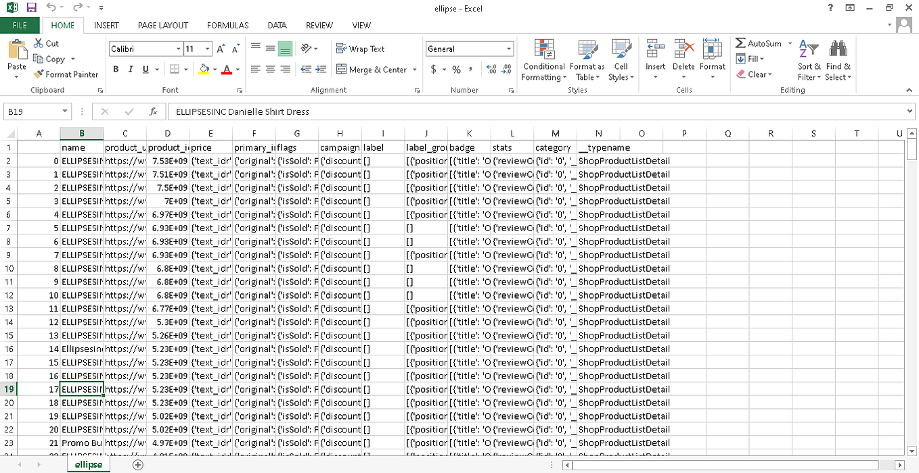Screen dimensions: 919x473
Task: Switch to the FORMULAS ribbon tab
Action: (x=227, y=25)
